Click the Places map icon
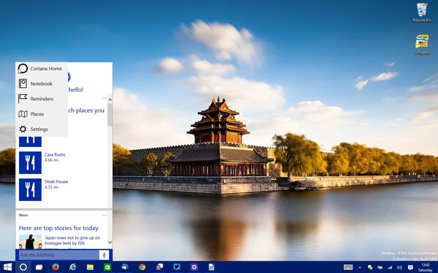The image size is (438, 273). tap(23, 114)
